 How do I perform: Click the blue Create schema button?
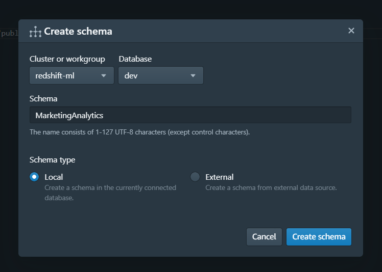pyautogui.click(x=319, y=236)
